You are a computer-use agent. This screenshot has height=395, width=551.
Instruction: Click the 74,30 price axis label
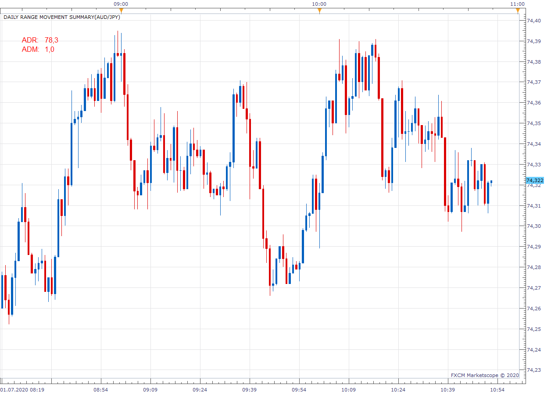point(533,226)
